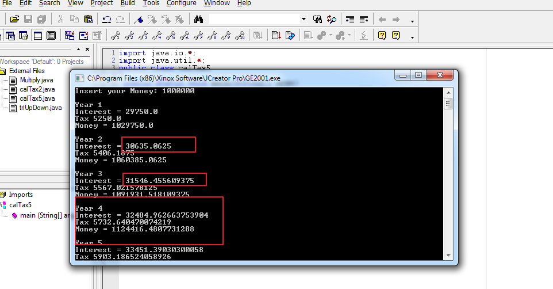Viewport: 553px width, 289px height.
Task: Select triUpDown.java in the file tree
Action: click(40, 108)
